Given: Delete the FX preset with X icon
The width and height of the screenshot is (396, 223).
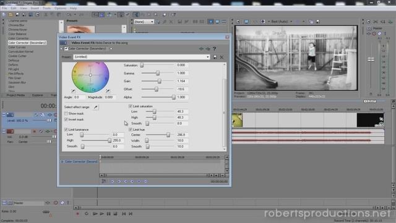Looking at the screenshot, I should click(x=222, y=57).
